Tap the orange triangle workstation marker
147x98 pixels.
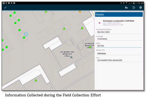tap(80, 11)
